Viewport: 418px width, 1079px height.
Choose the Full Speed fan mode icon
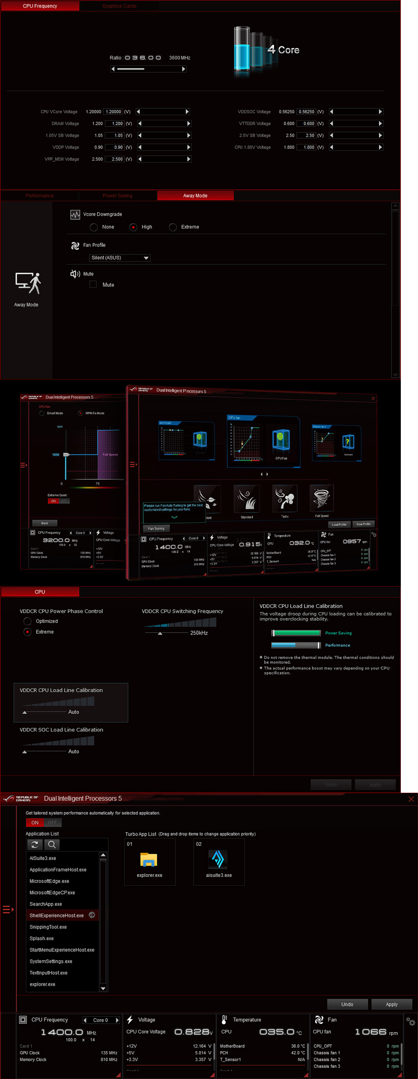tap(321, 498)
